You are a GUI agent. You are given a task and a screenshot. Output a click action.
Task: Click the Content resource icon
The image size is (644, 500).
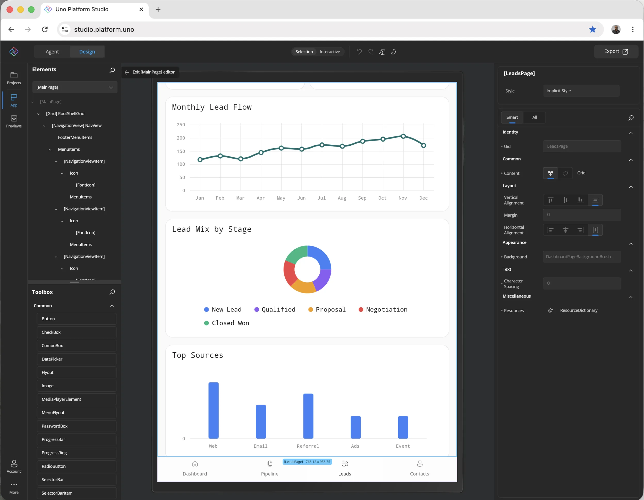tap(550, 173)
